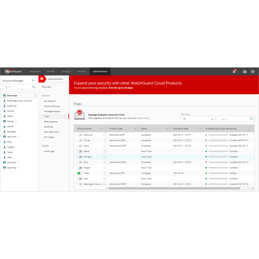This screenshot has width=259, height=259.
Task: Open Managed Access page
Action: tap(52, 111)
